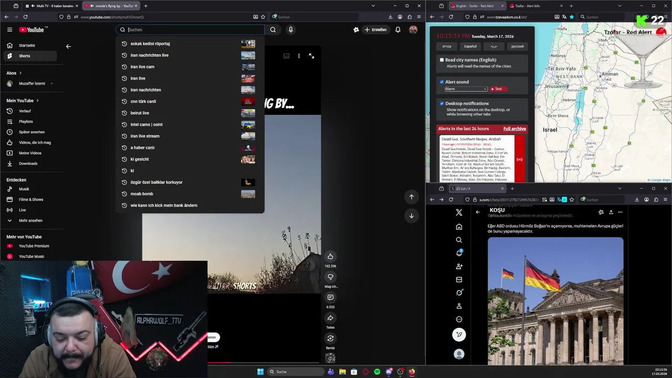This screenshot has height=378, width=672.
Task: Open YouTube notifications bell
Action: click(398, 30)
